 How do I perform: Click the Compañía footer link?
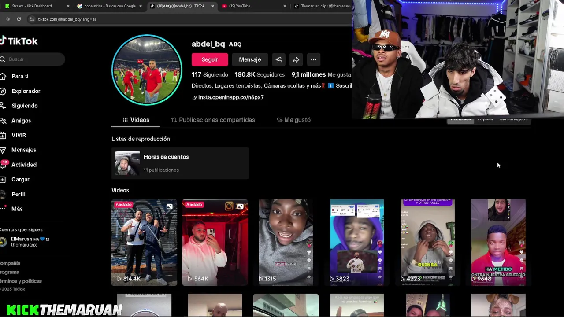pyautogui.click(x=10, y=263)
